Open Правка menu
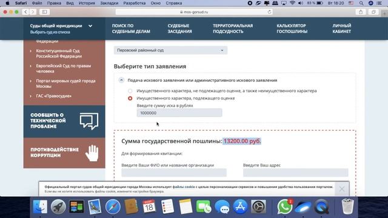This screenshot has height=218, width=388. [54, 3]
